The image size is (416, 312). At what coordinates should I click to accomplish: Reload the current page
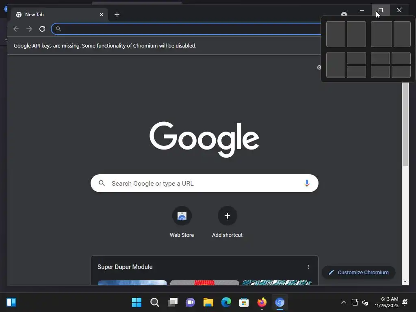[x=42, y=29]
